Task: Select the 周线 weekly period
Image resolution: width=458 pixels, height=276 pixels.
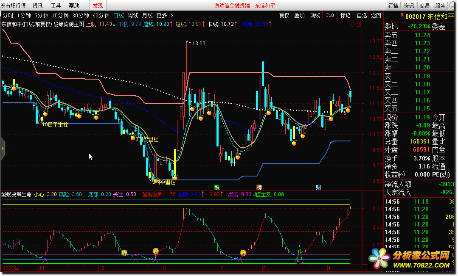Action: (133, 15)
